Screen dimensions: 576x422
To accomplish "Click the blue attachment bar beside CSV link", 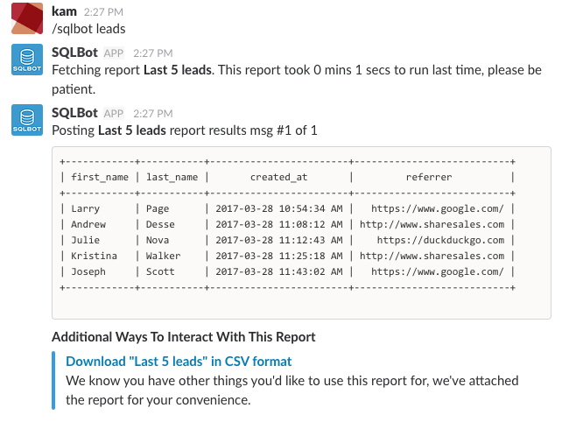I will click(53, 381).
